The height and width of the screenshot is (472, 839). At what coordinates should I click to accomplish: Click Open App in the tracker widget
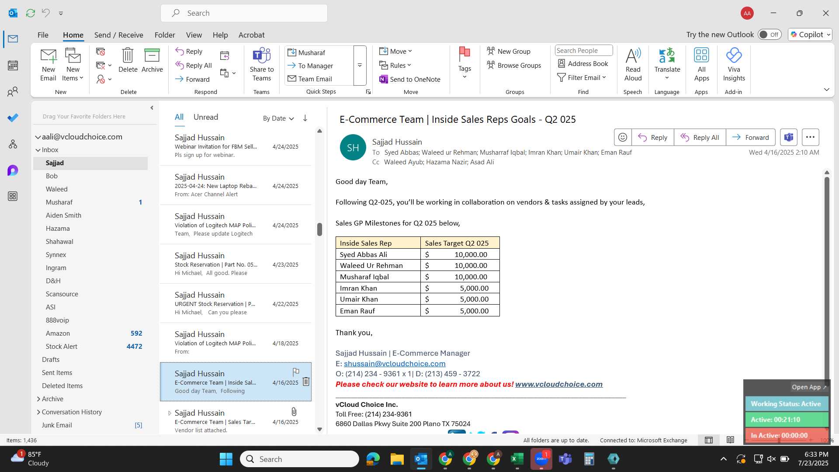[809, 387]
